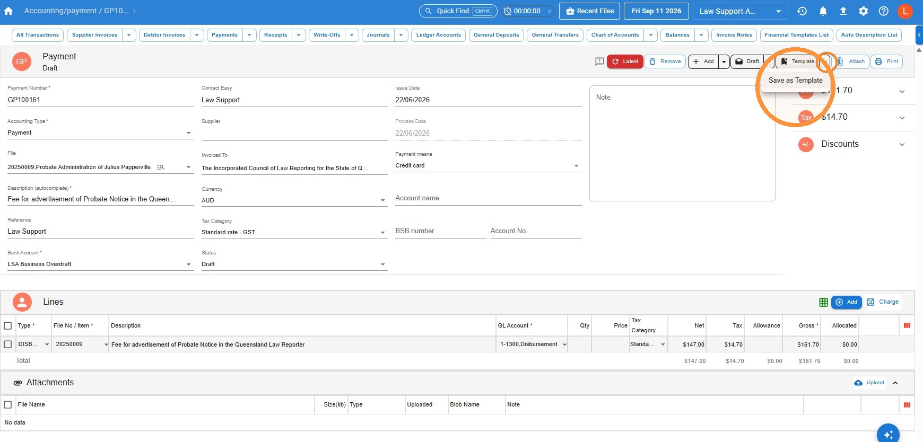
Task: Open Recent Files
Action: pos(589,11)
